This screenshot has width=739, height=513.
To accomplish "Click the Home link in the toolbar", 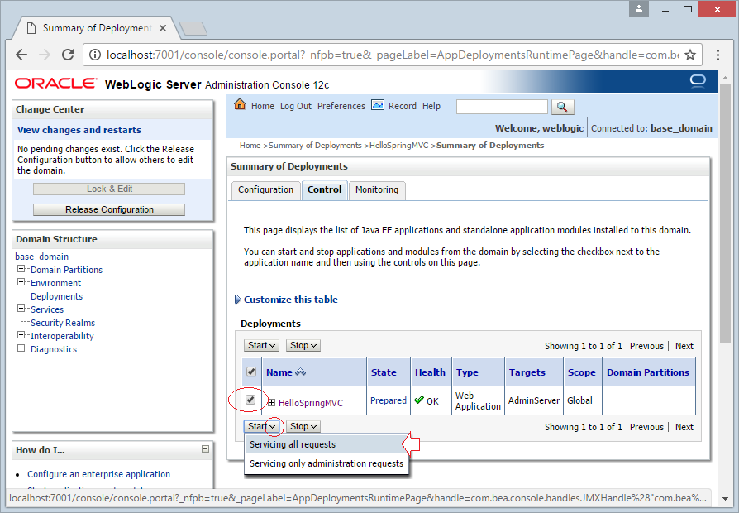I will click(x=263, y=106).
